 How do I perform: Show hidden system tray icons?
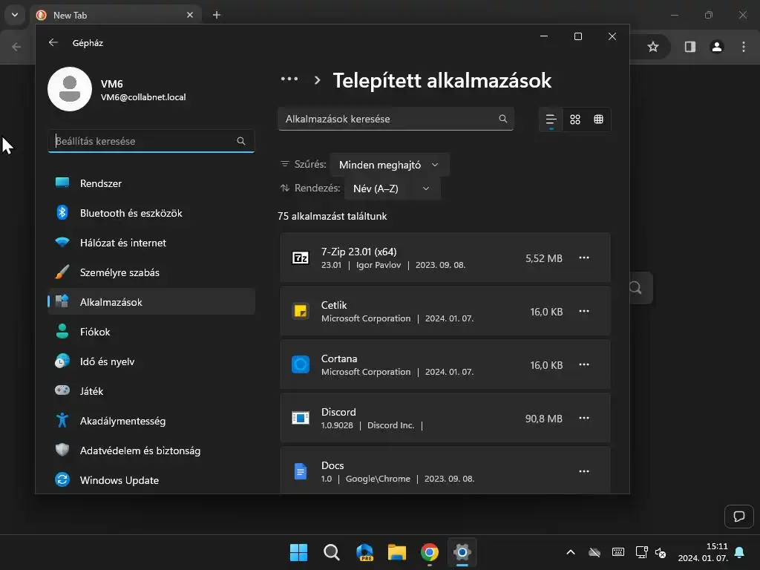coord(571,552)
